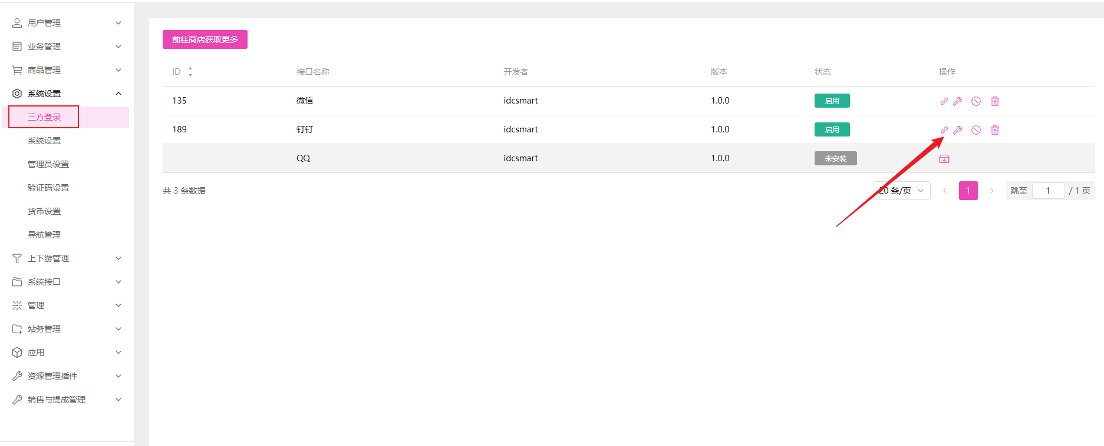Open the 20 条/页 page size dropdown
The width and height of the screenshot is (1104, 446).
tap(901, 191)
